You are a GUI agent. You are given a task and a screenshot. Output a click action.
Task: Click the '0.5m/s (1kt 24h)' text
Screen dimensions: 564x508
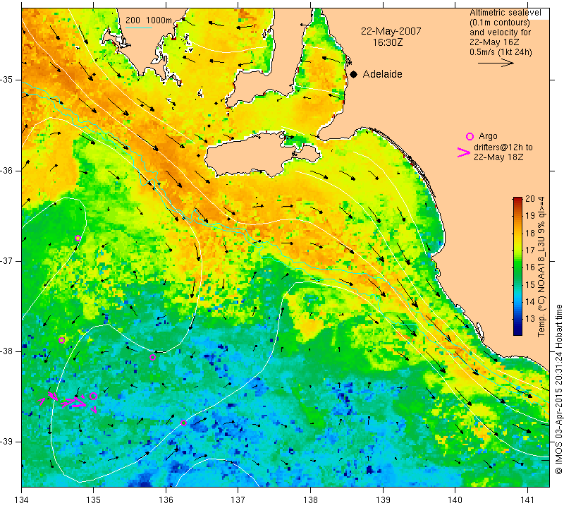pos(501,52)
